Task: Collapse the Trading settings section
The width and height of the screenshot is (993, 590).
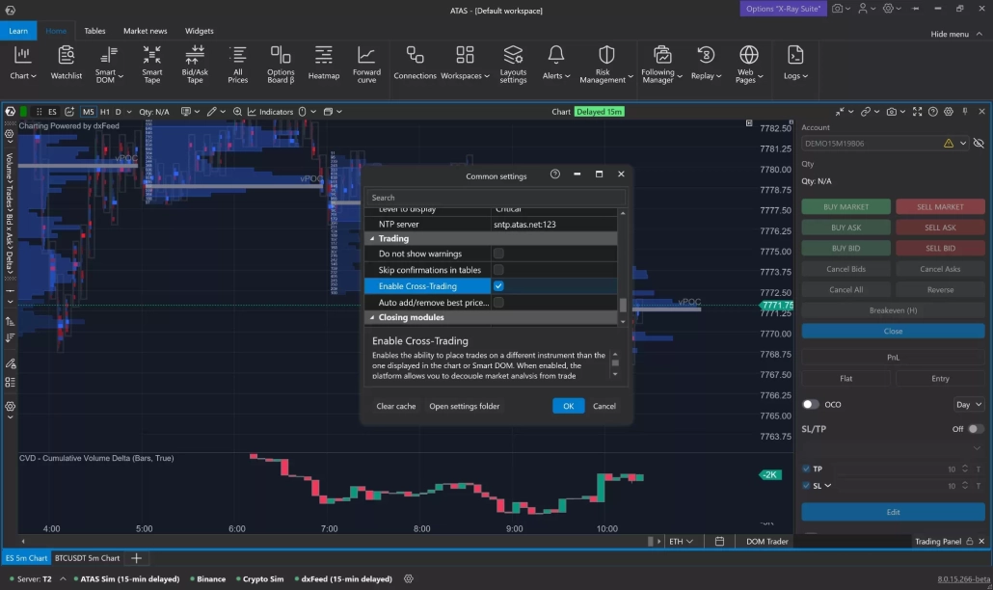Action: 372,239
